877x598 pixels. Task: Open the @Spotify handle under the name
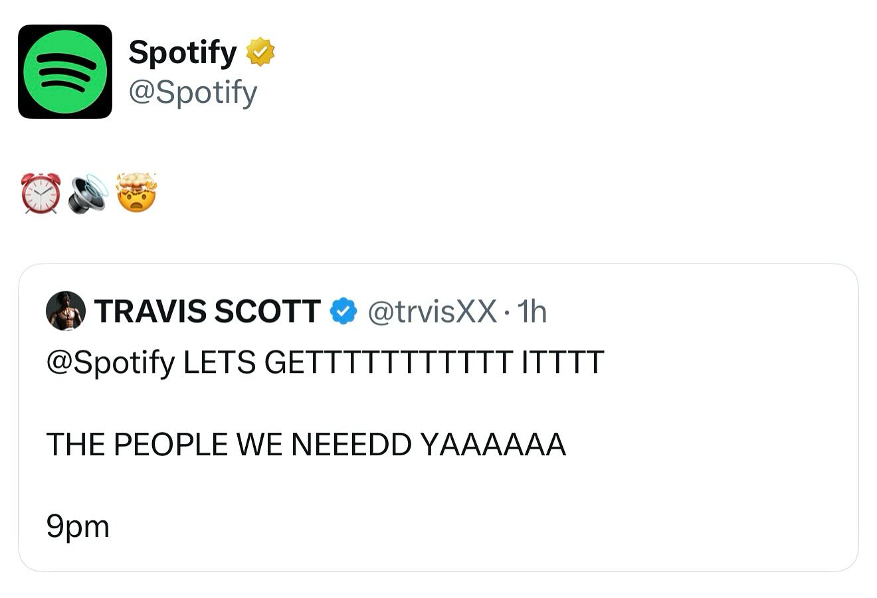click(193, 93)
